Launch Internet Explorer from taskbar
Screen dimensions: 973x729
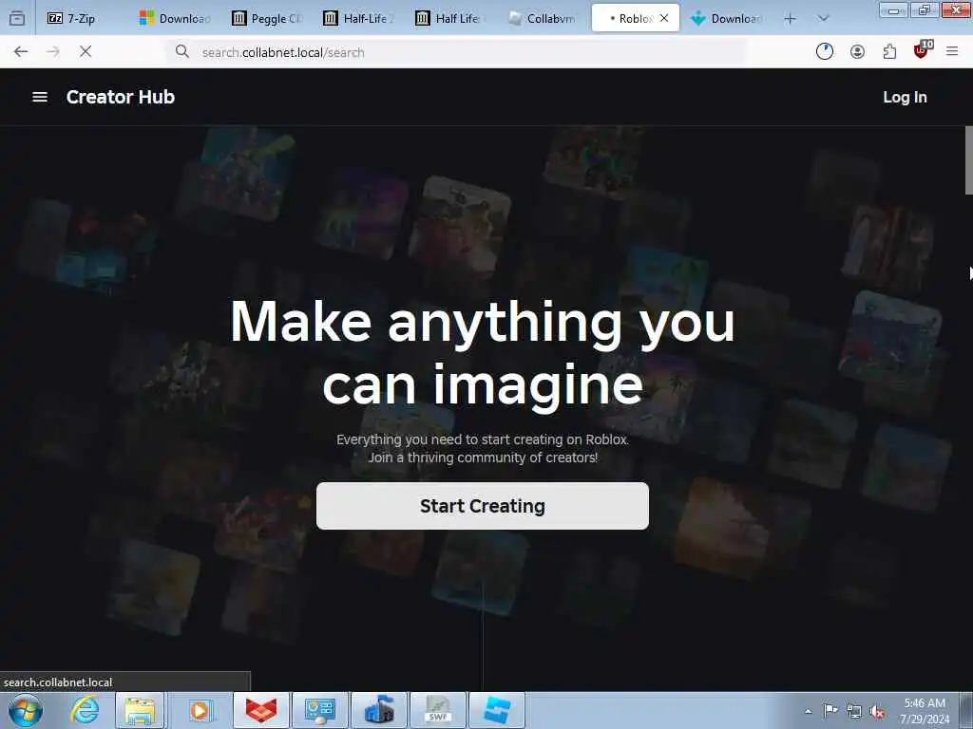84,710
